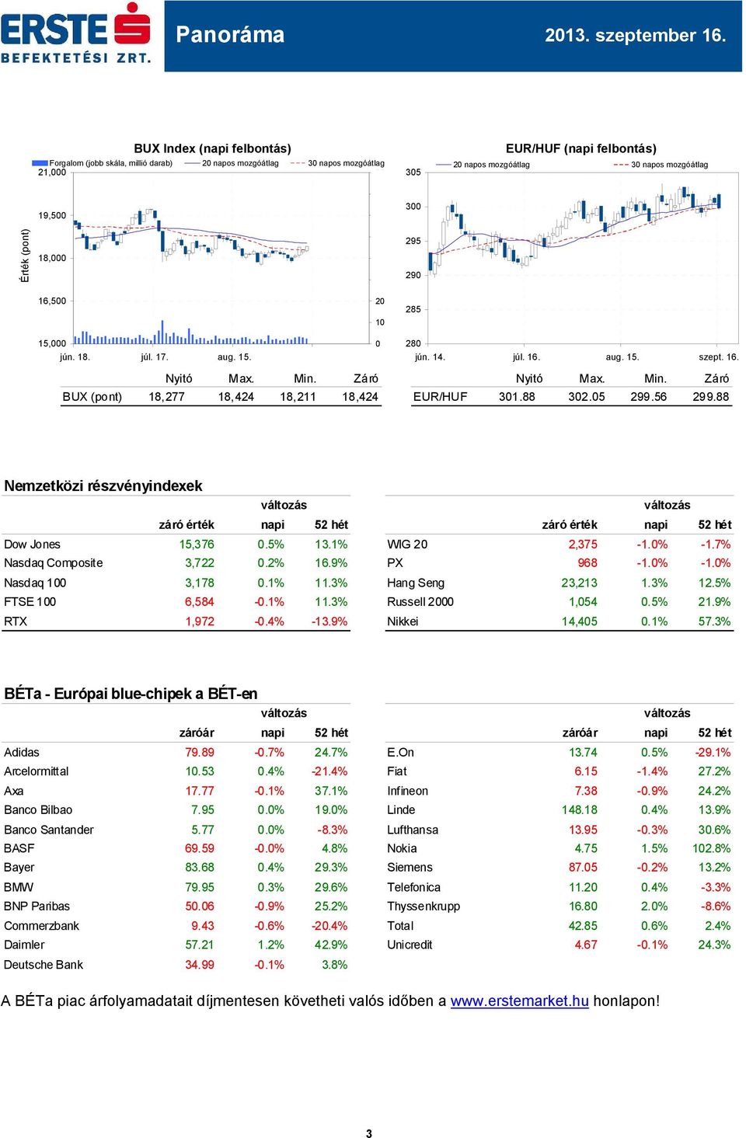This screenshot has width=746, height=1138.
Task: Click the Nemzetközi részvényindexek heading
Action: 103,485
